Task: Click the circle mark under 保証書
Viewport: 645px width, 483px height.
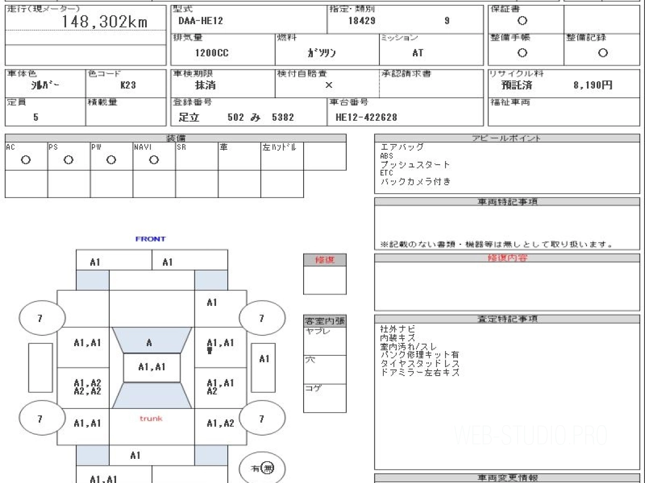Action: click(522, 21)
